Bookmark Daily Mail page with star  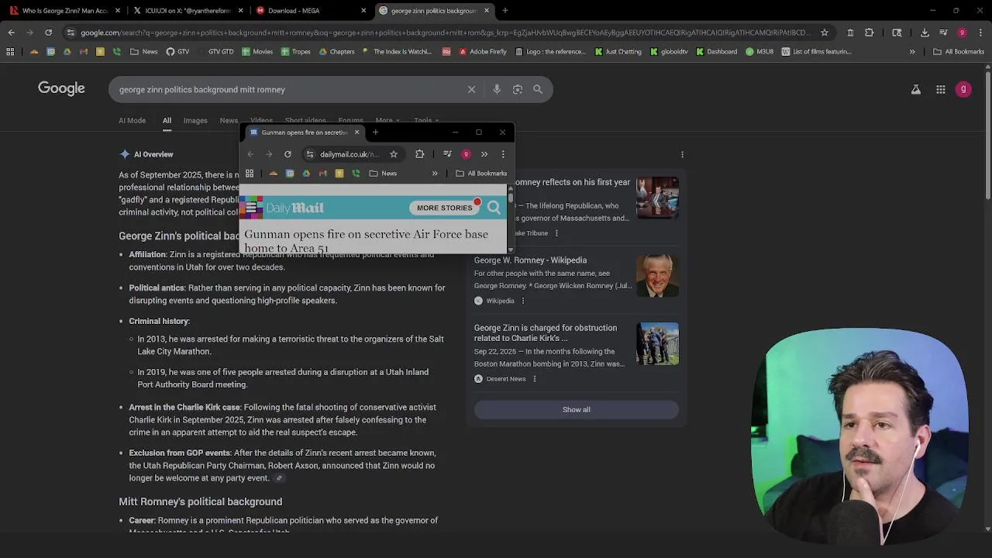coord(394,154)
